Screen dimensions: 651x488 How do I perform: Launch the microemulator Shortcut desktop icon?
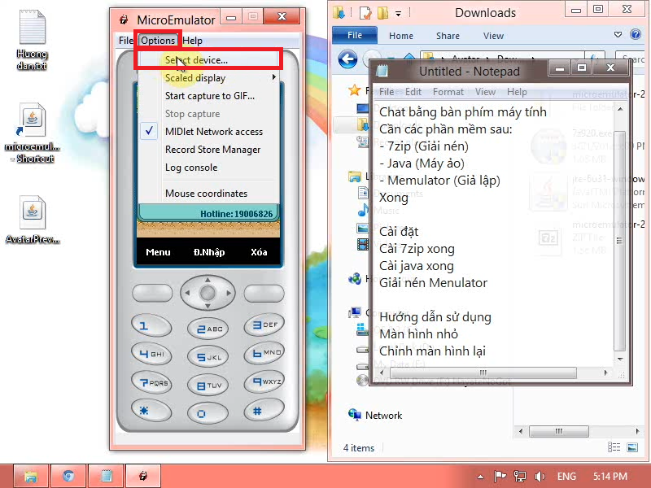pyautogui.click(x=32, y=133)
